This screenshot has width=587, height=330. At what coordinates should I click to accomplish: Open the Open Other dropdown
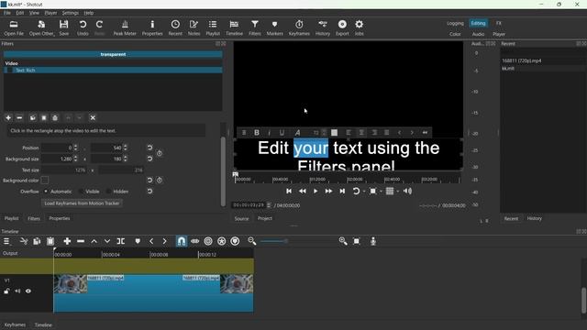41,27
